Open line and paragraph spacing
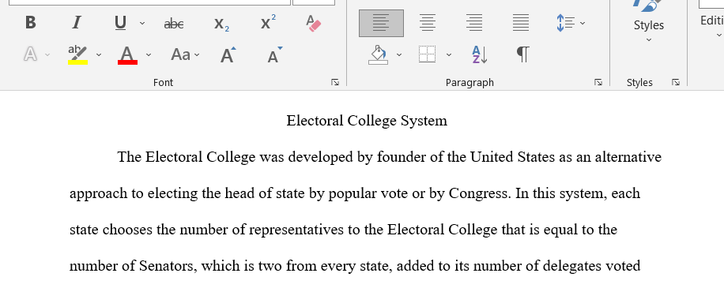Screen dimensions: 724x292 566,23
